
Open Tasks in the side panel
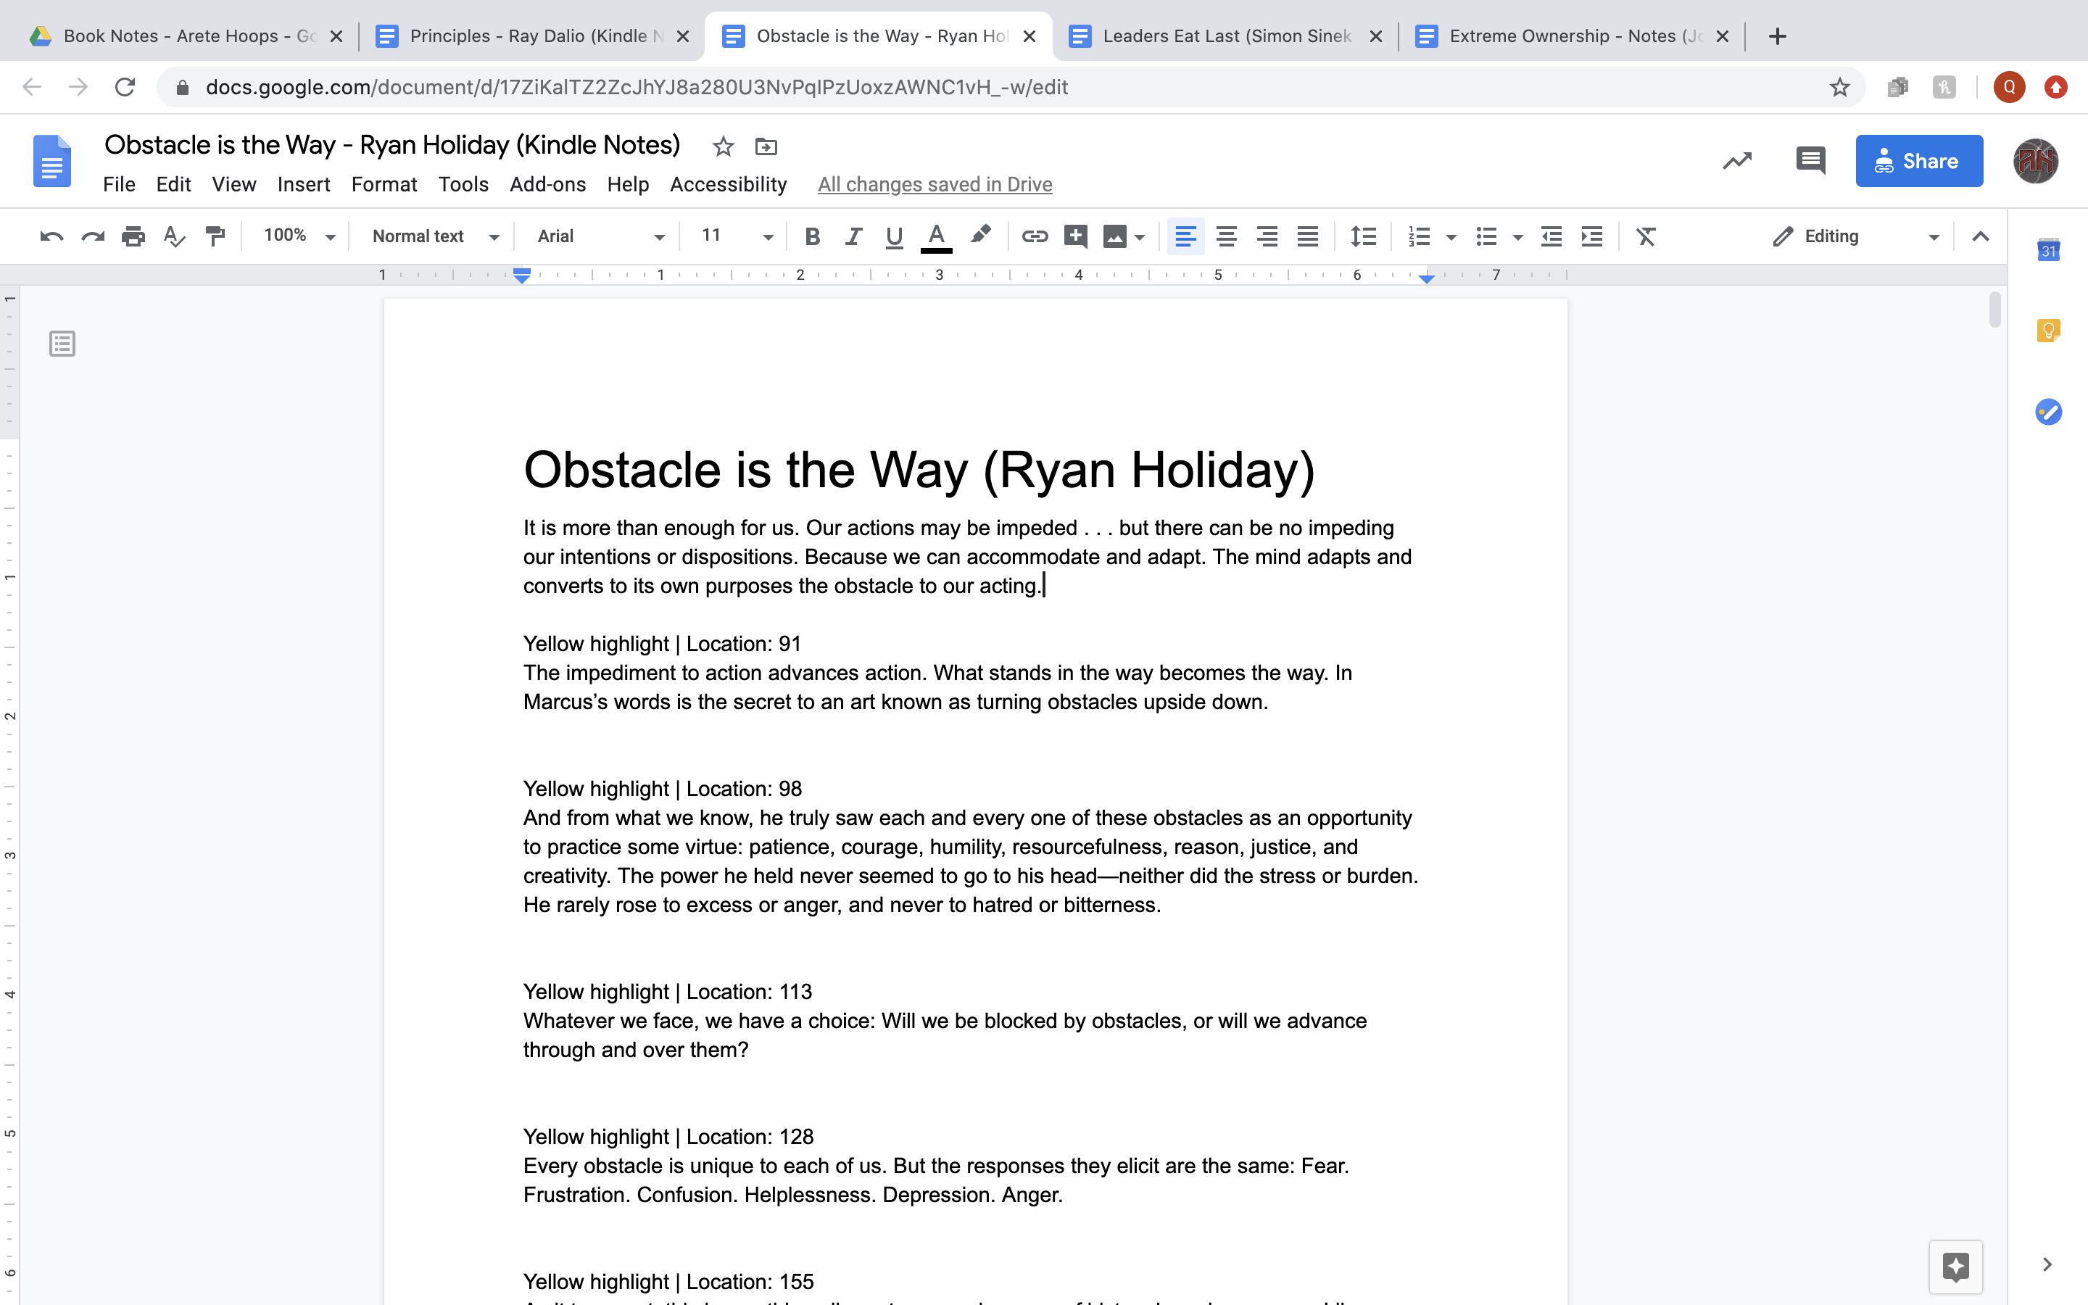pyautogui.click(x=2048, y=412)
